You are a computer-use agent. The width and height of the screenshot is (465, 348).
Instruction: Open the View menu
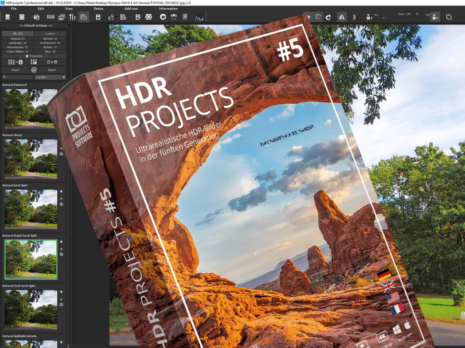(69, 9)
